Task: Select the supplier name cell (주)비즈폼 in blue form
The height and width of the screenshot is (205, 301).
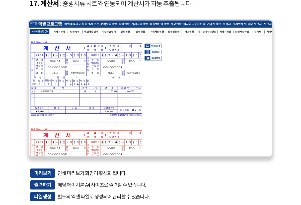Action: 55,61
